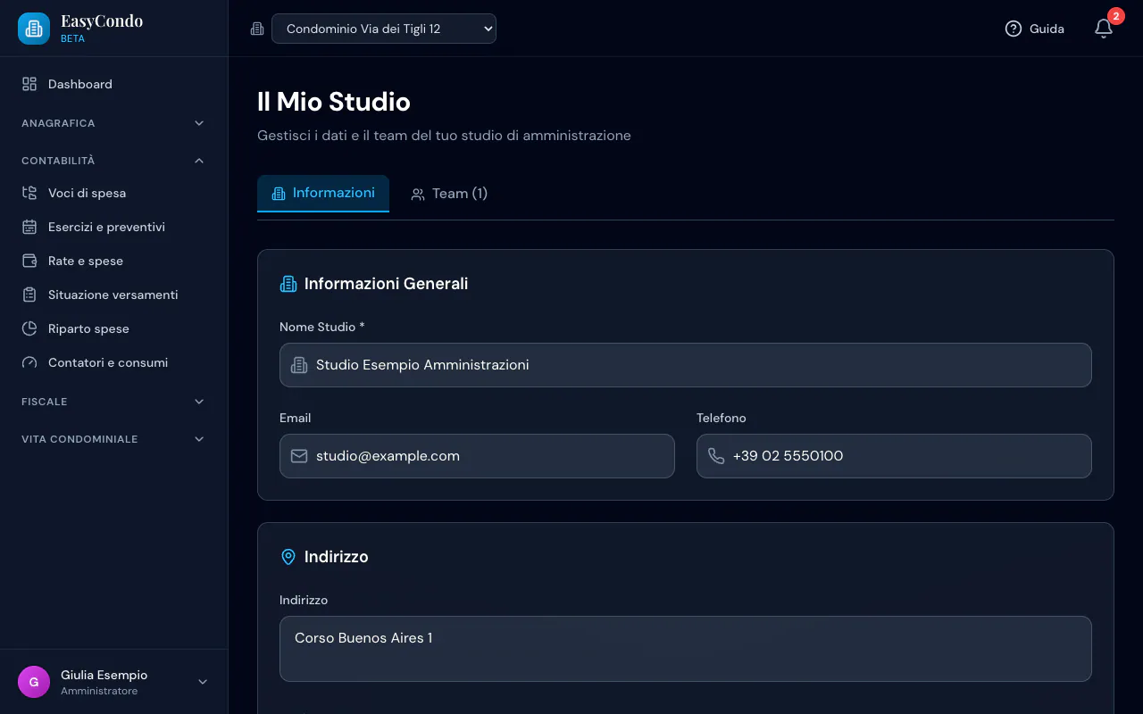
Task: Click the Situazione versamenti clipboard icon
Action: pos(29,295)
